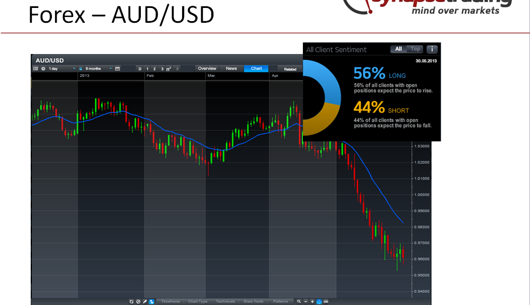Click the refresh chart icon in bottom toolbar
This screenshot has width=530, height=305.
point(132,301)
